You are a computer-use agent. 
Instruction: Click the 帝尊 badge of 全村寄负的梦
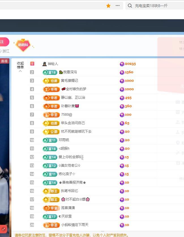pyautogui.click(x=51, y=89)
